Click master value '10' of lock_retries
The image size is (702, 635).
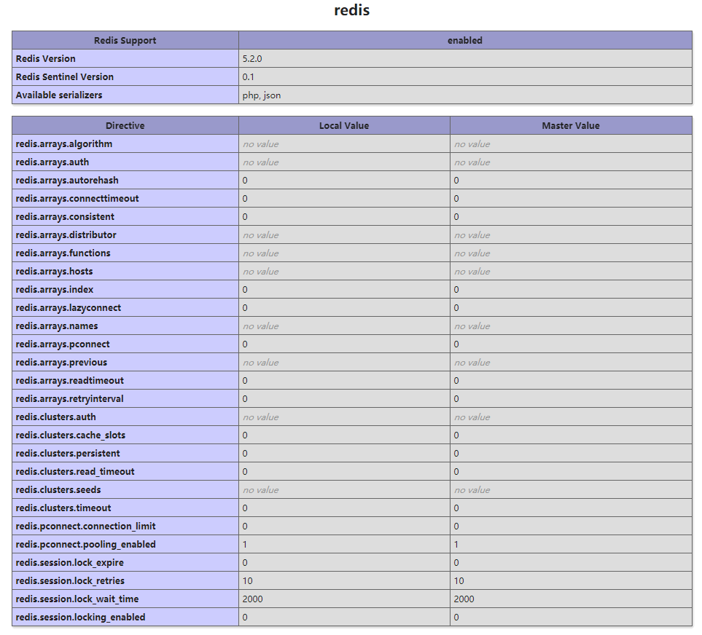pyautogui.click(x=459, y=581)
